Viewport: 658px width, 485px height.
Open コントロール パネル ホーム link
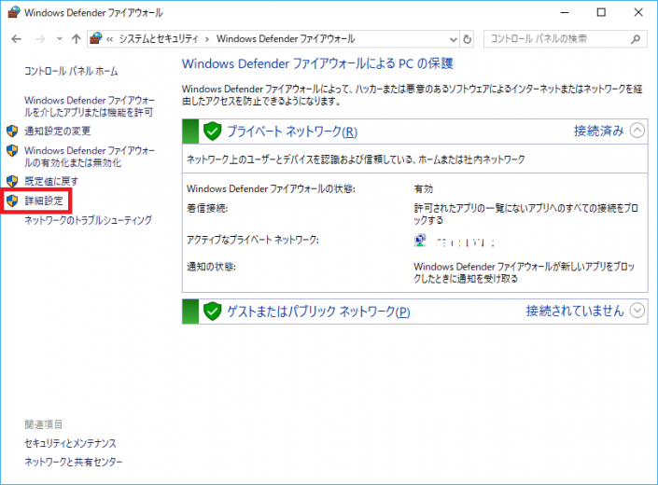point(71,71)
